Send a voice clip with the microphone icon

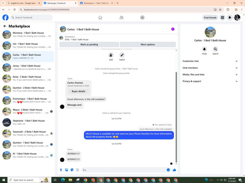61,170
